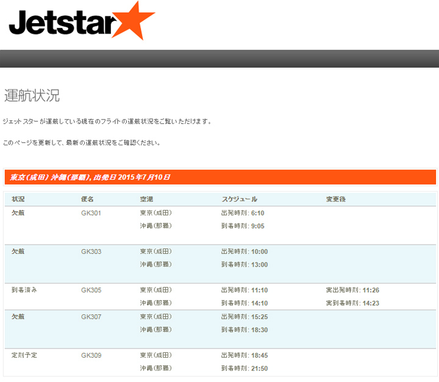Click actual departure time 11:26
The image size is (439, 382).
click(371, 290)
